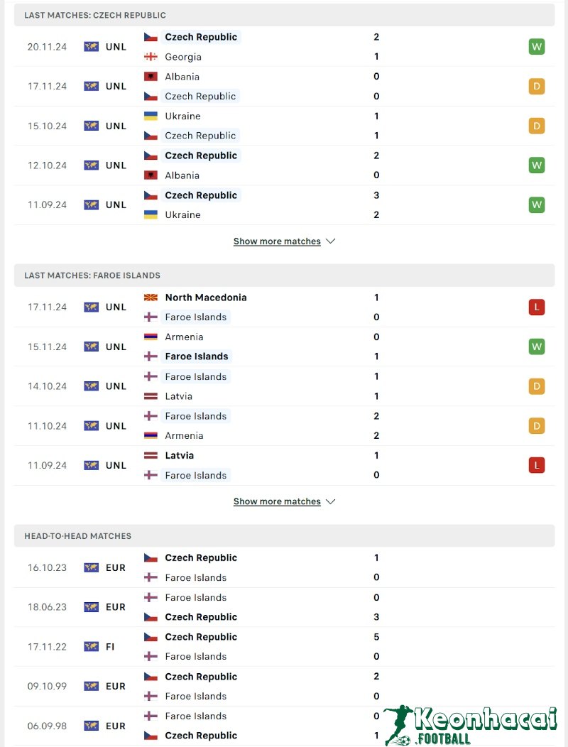Click Armenia flag in 15.11.24 match
The image size is (568, 747).
[151, 337]
